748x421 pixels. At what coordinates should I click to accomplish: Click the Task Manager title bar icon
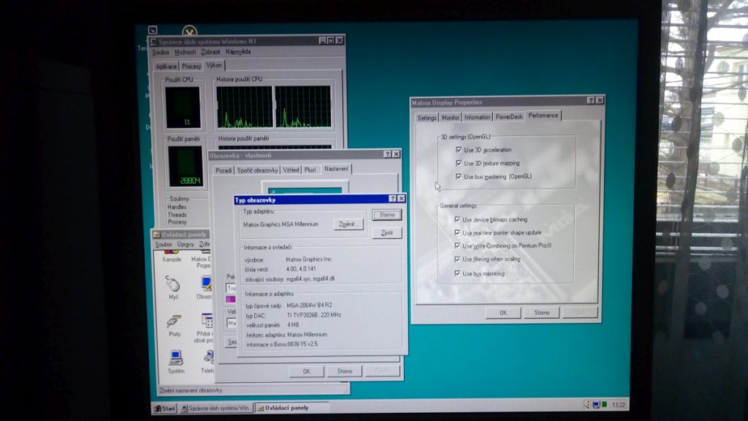pyautogui.click(x=153, y=42)
